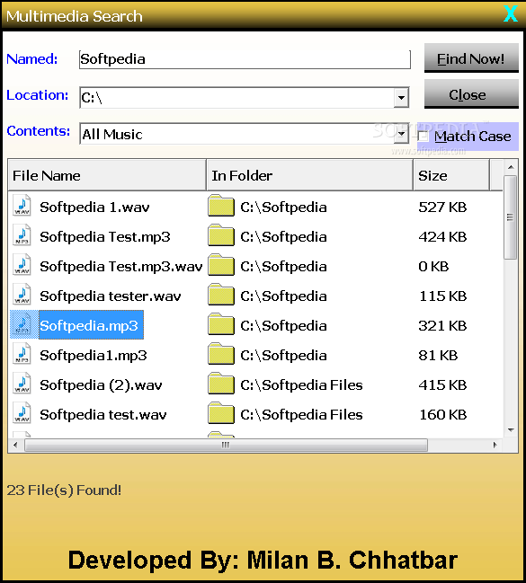Close the window with the cyan X

pyautogui.click(x=511, y=13)
